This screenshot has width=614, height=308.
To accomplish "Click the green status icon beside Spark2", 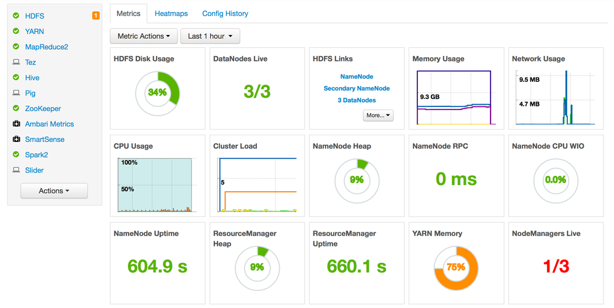I will pos(16,154).
